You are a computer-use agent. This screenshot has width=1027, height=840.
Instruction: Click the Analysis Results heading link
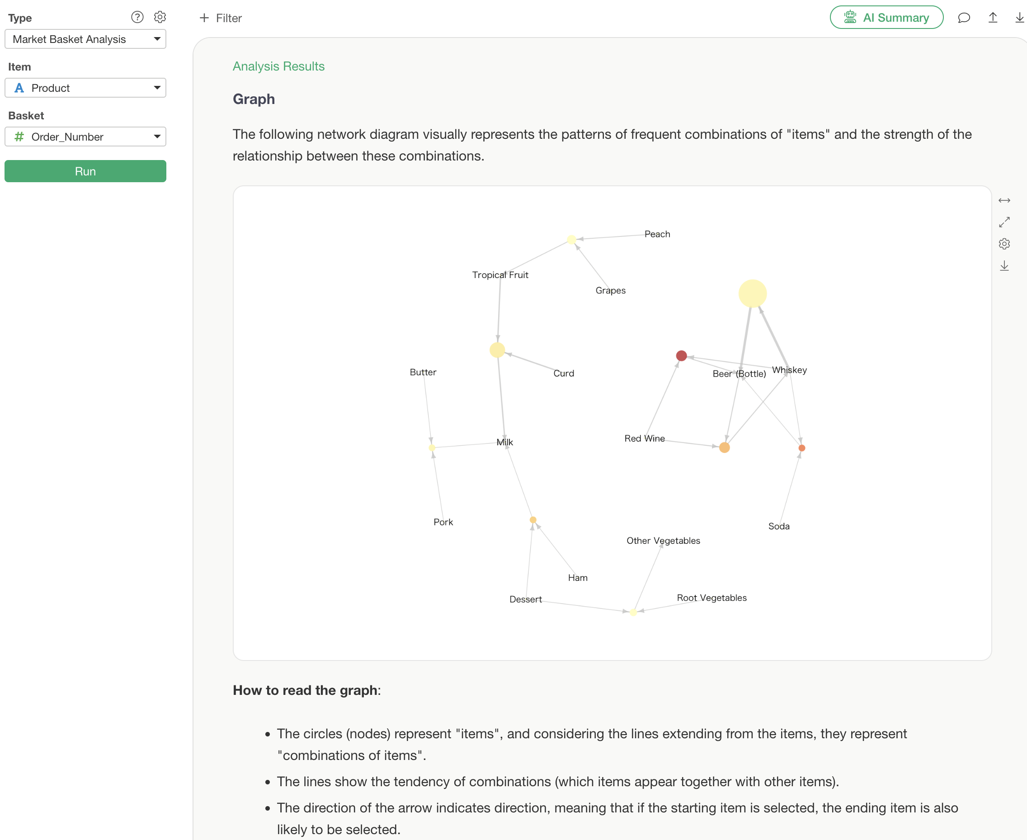tap(278, 66)
